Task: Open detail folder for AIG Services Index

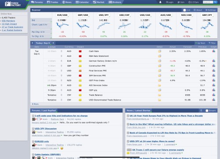Action: (x=159, y=85)
